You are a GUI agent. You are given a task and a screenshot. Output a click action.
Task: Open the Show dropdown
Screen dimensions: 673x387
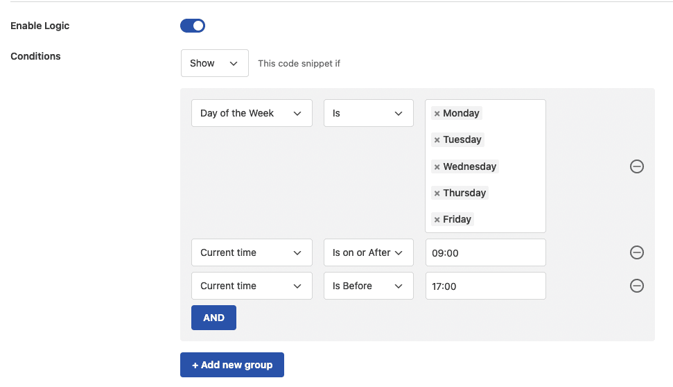pyautogui.click(x=215, y=63)
